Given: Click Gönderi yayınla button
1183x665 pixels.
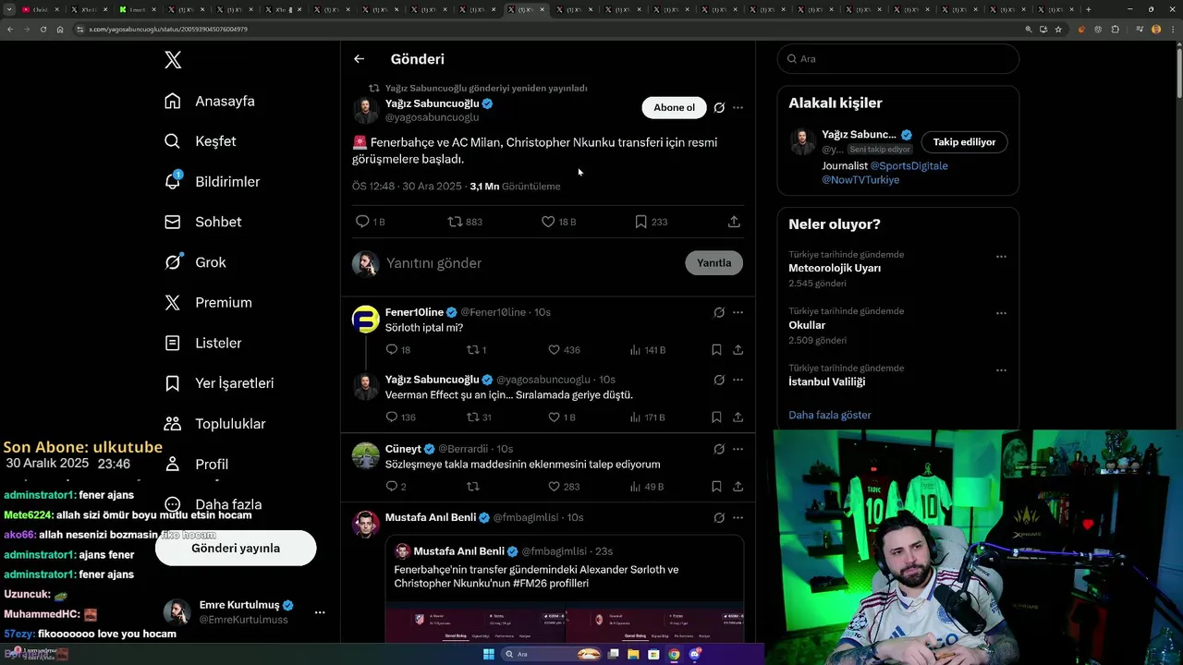Looking at the screenshot, I should coord(236,548).
